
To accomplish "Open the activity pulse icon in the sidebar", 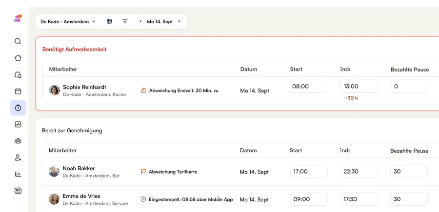I will [18, 124].
